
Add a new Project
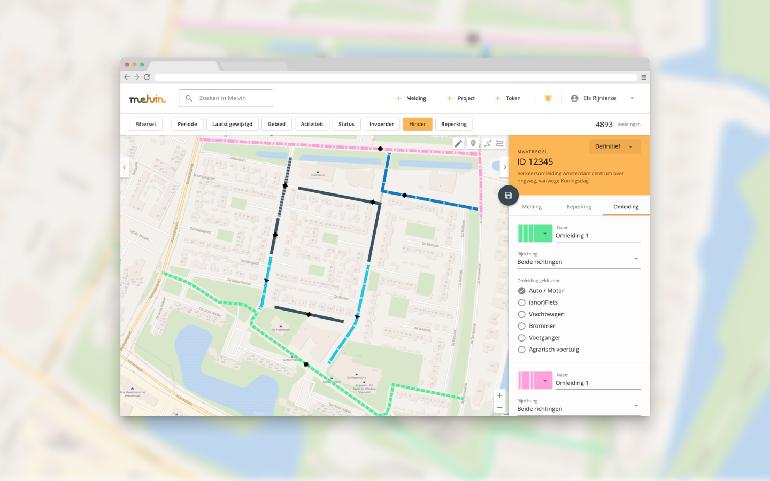pyautogui.click(x=461, y=98)
